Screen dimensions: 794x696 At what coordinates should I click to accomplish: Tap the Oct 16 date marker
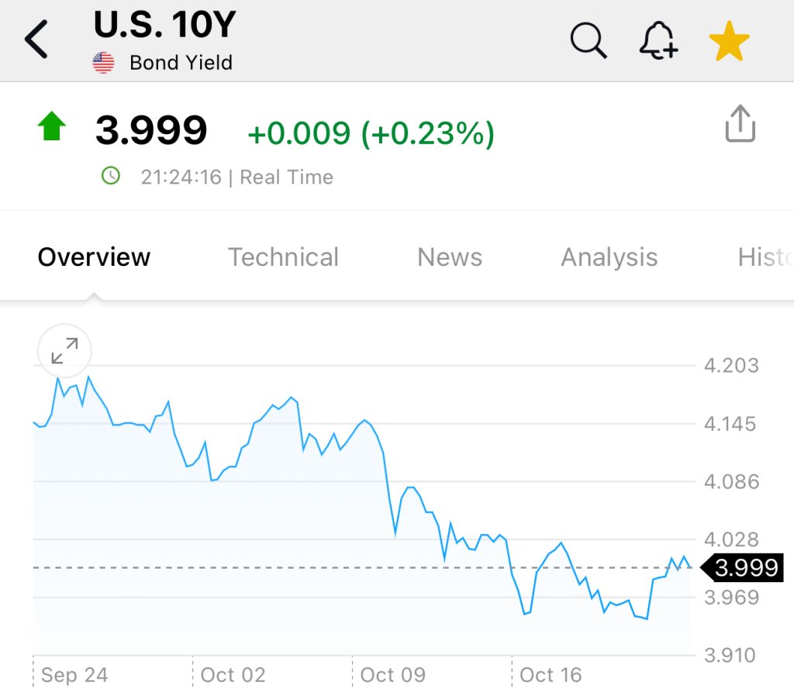551,675
